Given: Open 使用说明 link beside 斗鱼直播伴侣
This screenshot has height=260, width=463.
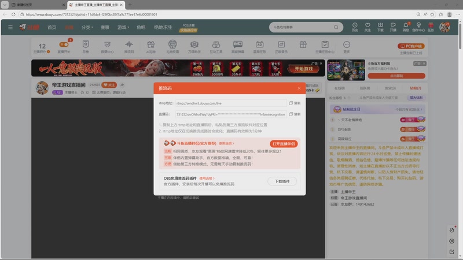Looking at the screenshot, I should 226,143.
